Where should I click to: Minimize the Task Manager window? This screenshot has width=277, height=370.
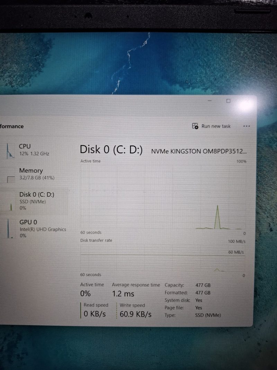coord(209,101)
